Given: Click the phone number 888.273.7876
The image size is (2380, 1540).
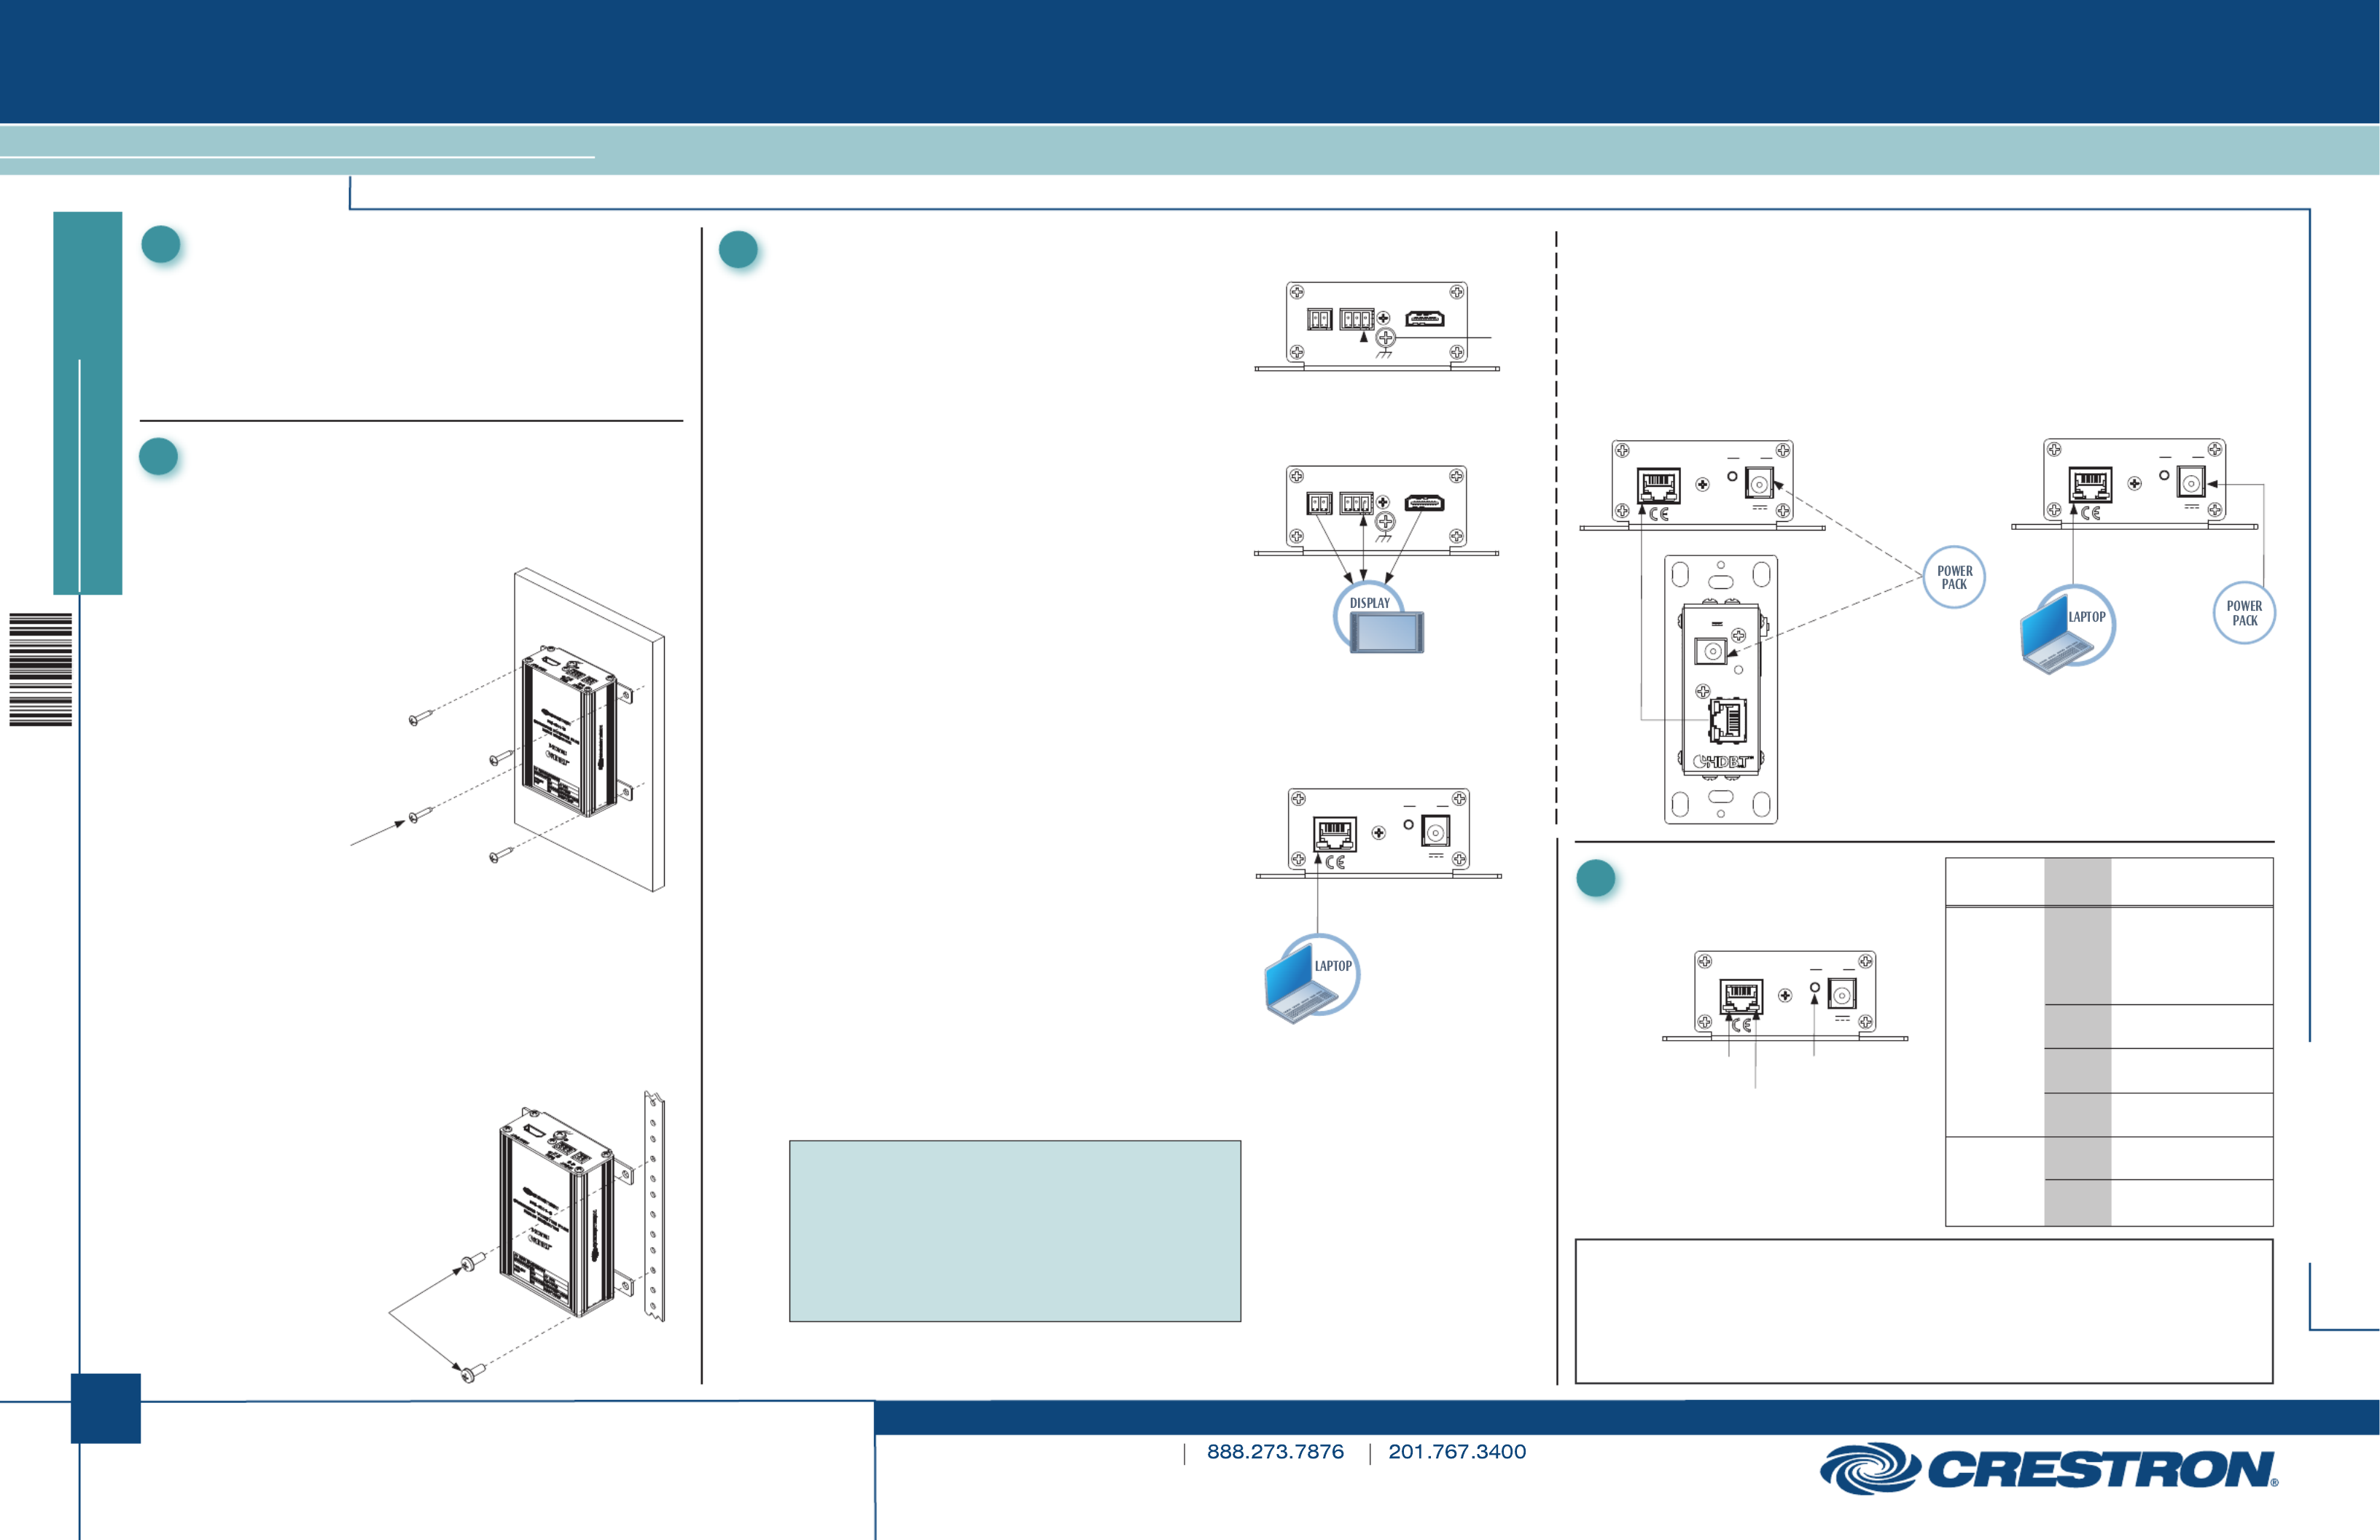Looking at the screenshot, I should coord(1275,1452).
